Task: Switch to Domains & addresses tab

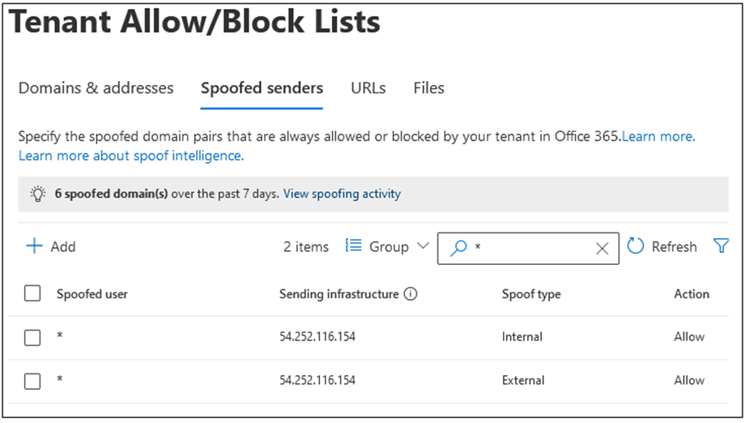Action: (x=96, y=88)
